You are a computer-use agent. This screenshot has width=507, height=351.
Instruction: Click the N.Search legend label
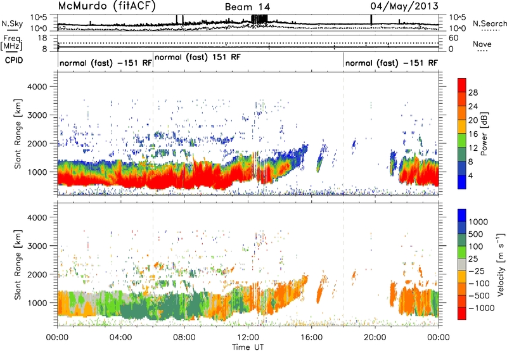489,23
